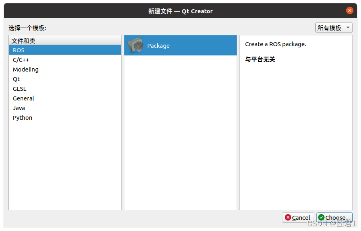Open the General category

(23, 98)
